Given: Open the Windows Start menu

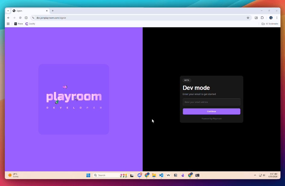Looking at the screenshot, I should coord(88,175).
